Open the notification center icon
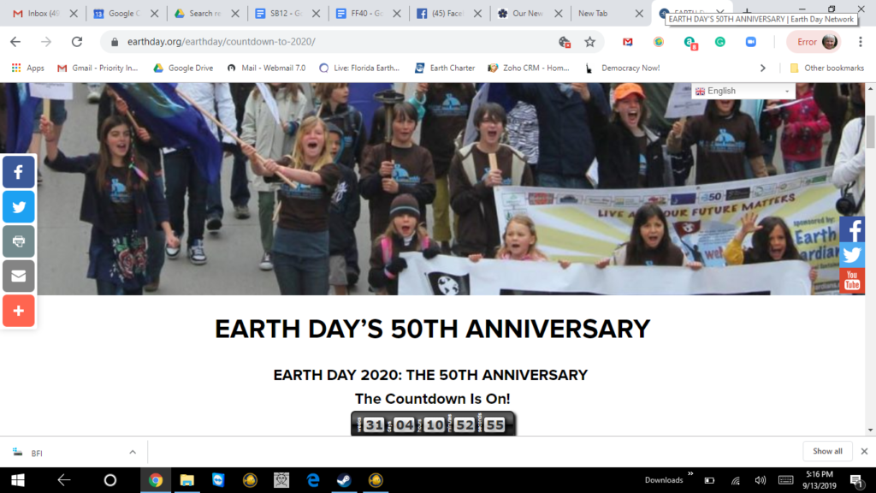The width and height of the screenshot is (876, 493). tap(856, 480)
